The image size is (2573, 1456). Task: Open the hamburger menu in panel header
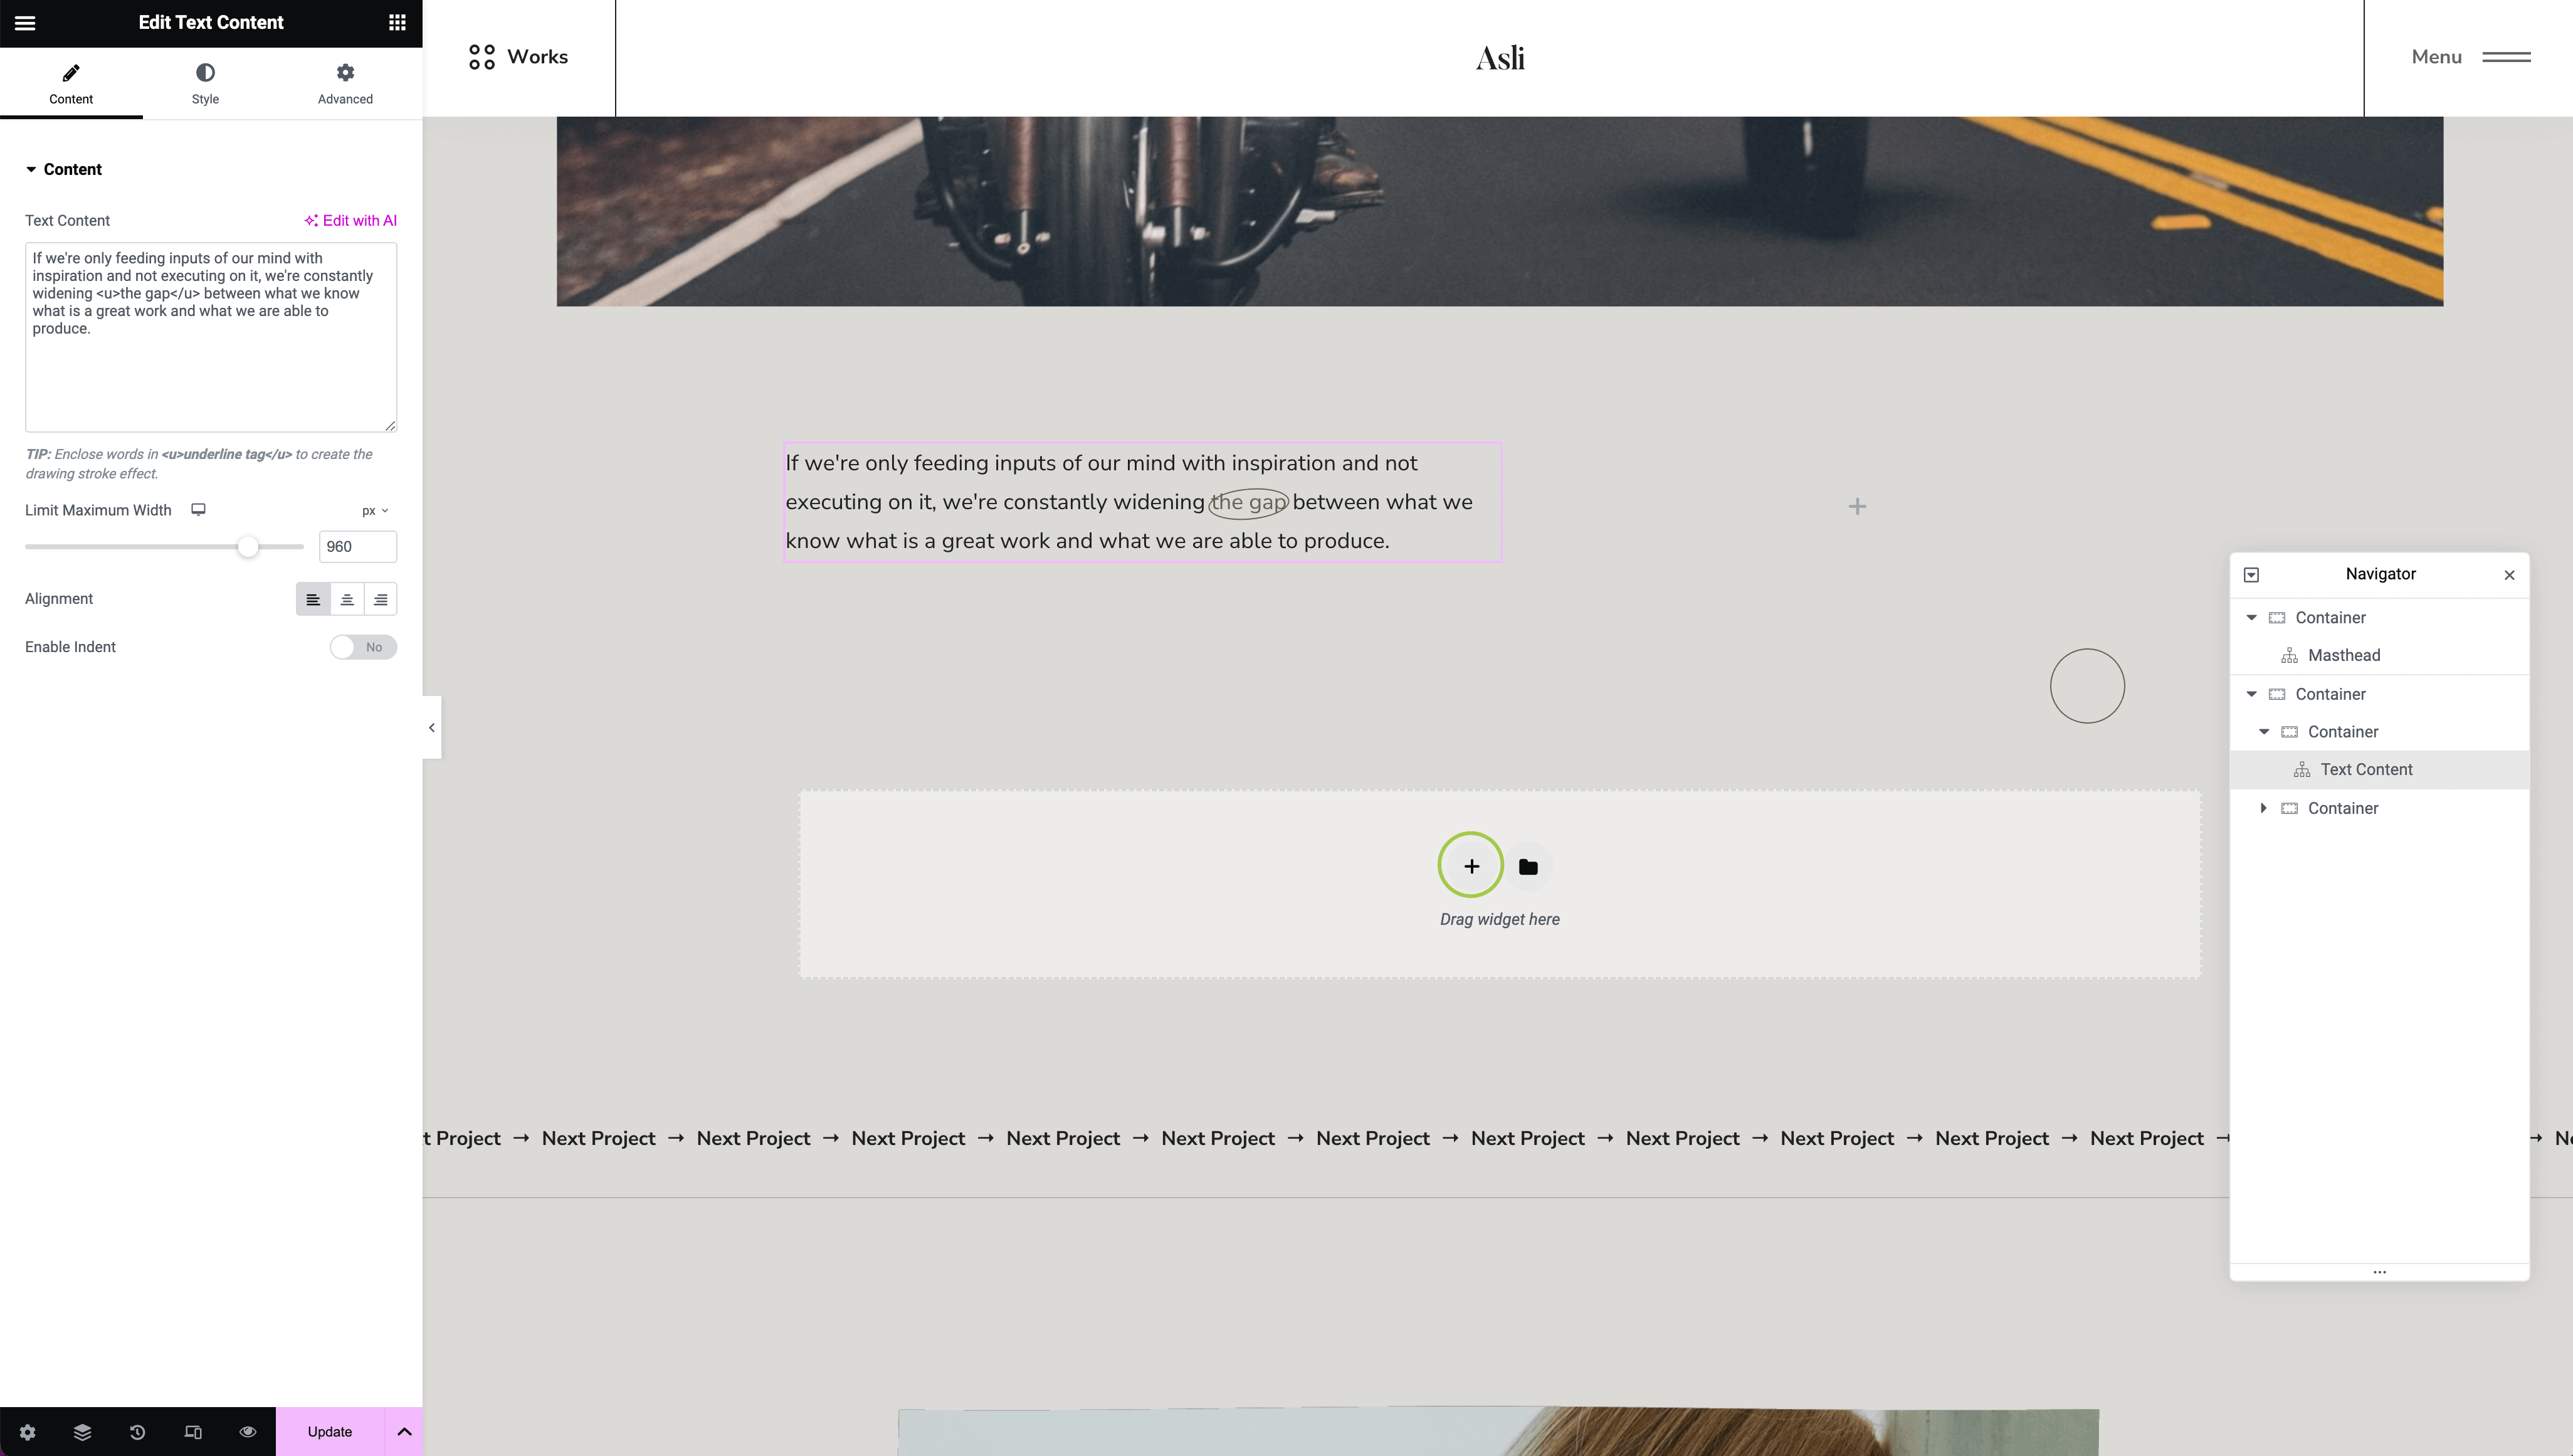tap(25, 23)
